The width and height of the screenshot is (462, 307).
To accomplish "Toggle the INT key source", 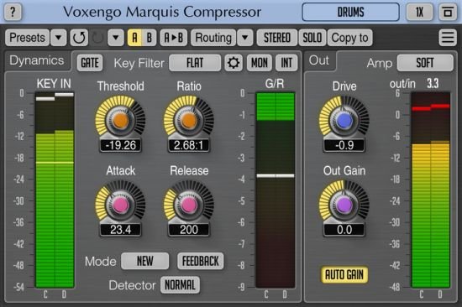I will (286, 63).
